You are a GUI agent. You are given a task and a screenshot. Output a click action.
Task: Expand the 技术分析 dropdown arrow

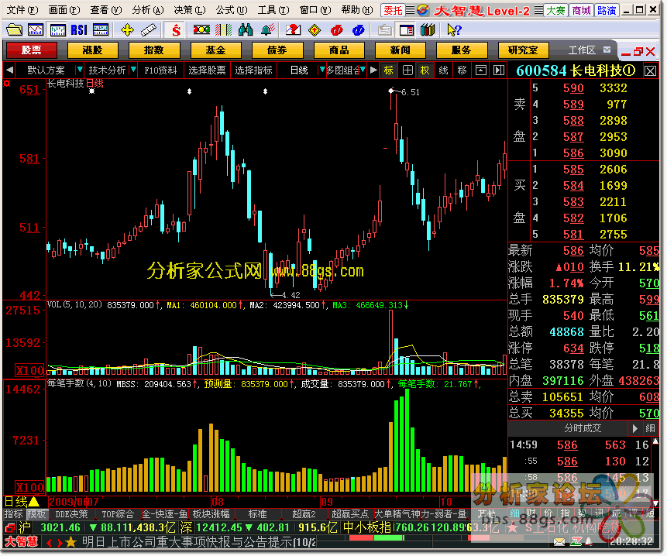(133, 70)
